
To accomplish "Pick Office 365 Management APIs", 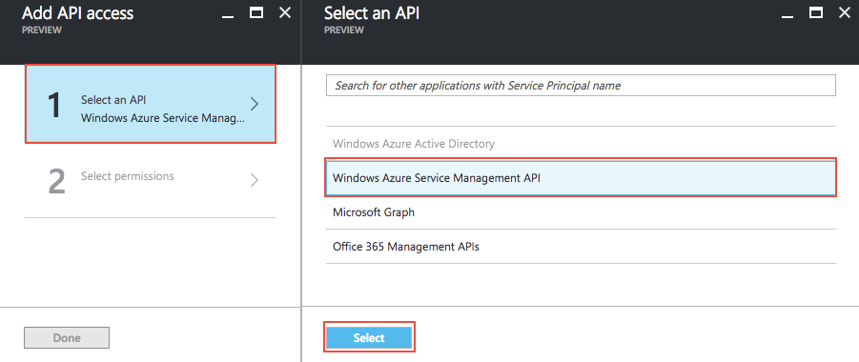I will tap(581, 247).
